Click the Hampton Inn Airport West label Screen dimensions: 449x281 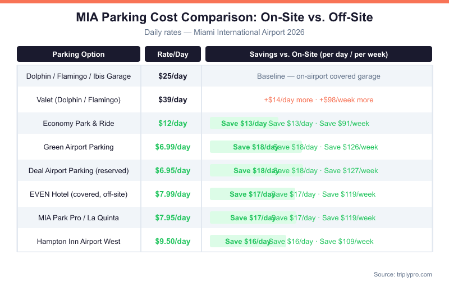[x=79, y=242]
